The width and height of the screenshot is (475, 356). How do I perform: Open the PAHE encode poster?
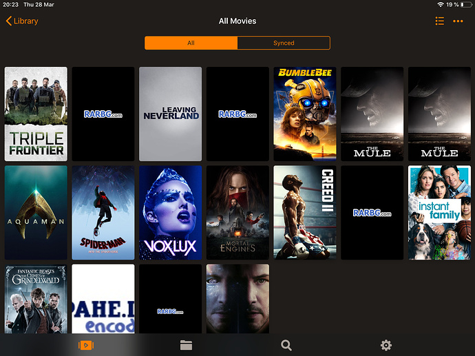pos(103,299)
